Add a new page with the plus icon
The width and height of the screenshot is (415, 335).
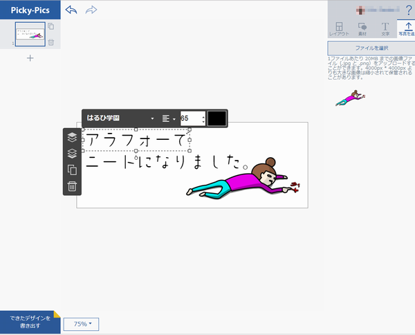[30, 58]
